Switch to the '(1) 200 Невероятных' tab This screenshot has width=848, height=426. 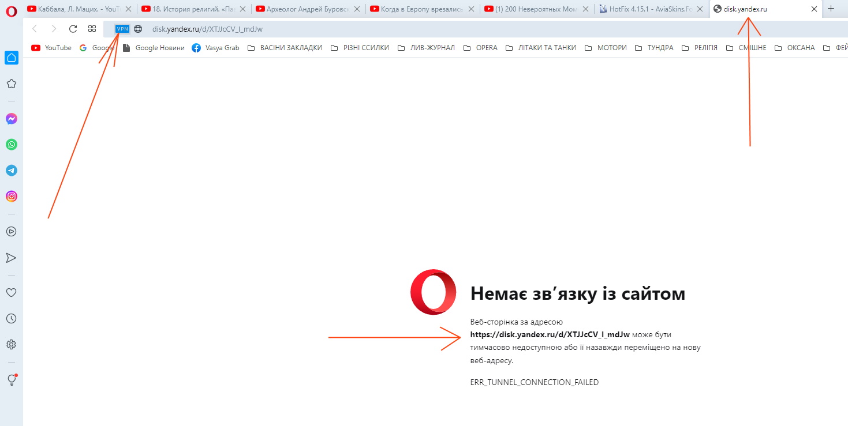pos(537,9)
